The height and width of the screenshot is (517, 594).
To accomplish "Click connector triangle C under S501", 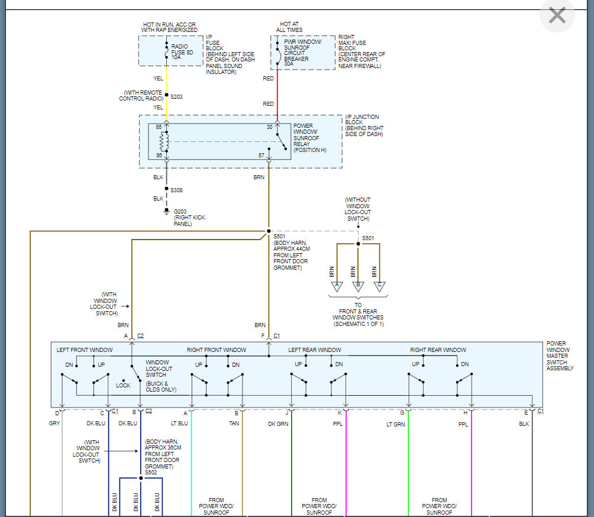I will pyautogui.click(x=379, y=286).
